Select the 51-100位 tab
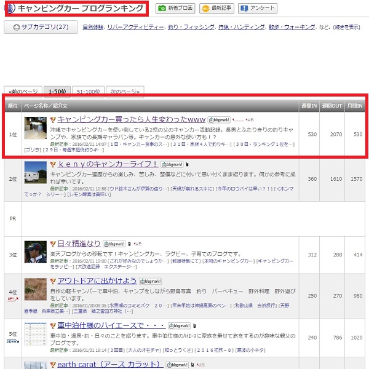 click(88, 92)
